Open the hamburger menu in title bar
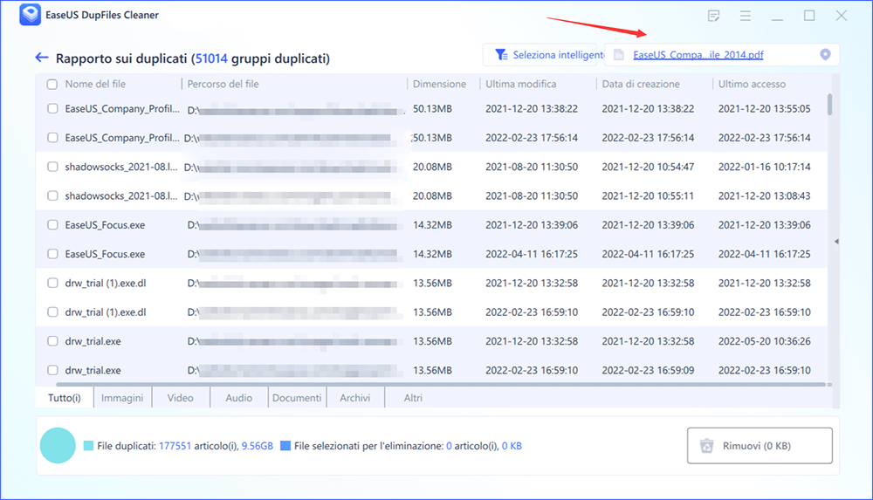Image resolution: width=873 pixels, height=500 pixels. pyautogui.click(x=746, y=16)
